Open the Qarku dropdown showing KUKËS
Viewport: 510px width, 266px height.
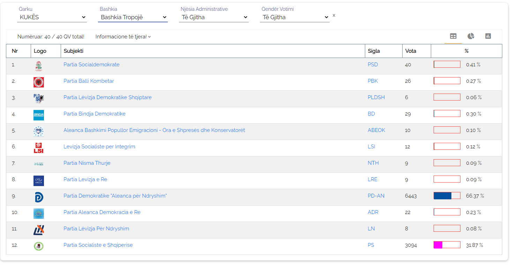point(52,17)
